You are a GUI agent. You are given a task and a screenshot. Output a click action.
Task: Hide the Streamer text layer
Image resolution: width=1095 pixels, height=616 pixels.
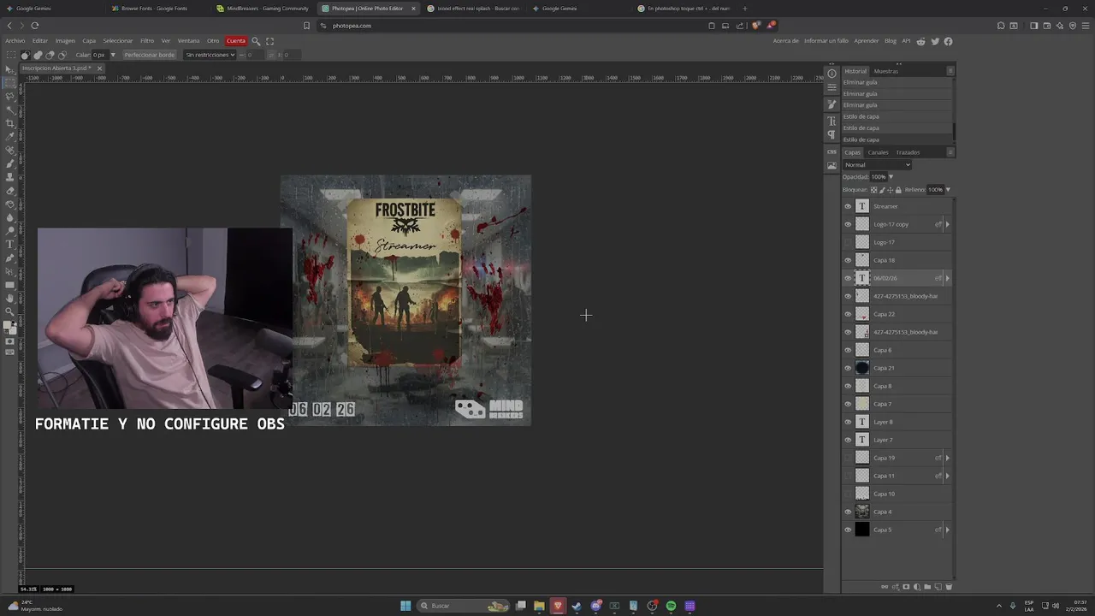click(x=848, y=206)
